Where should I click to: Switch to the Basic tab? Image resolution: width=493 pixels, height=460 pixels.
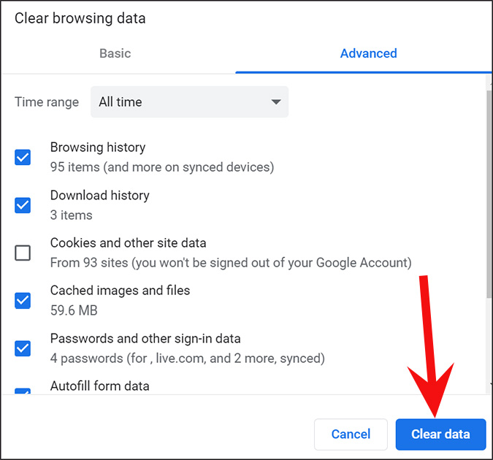(115, 53)
